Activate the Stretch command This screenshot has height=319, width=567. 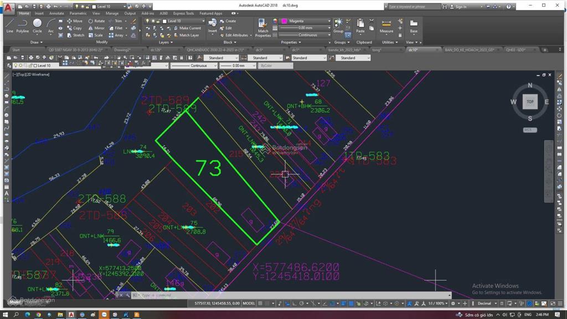[75, 35]
